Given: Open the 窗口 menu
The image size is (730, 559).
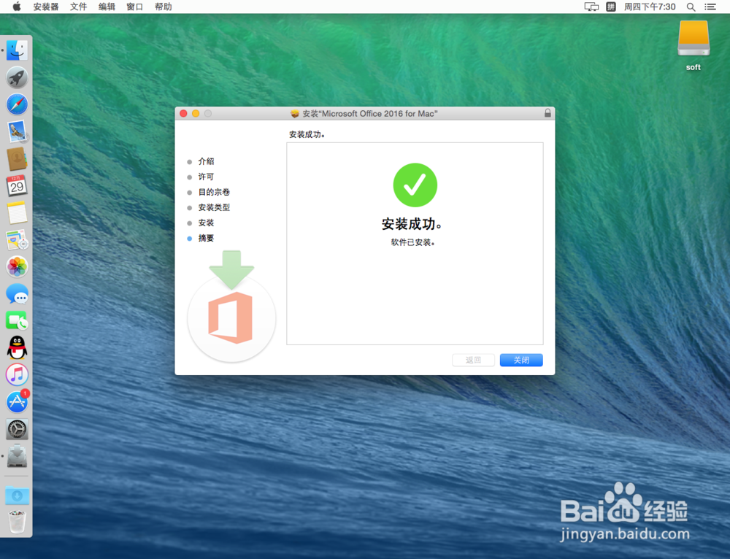Looking at the screenshot, I should [x=134, y=7].
